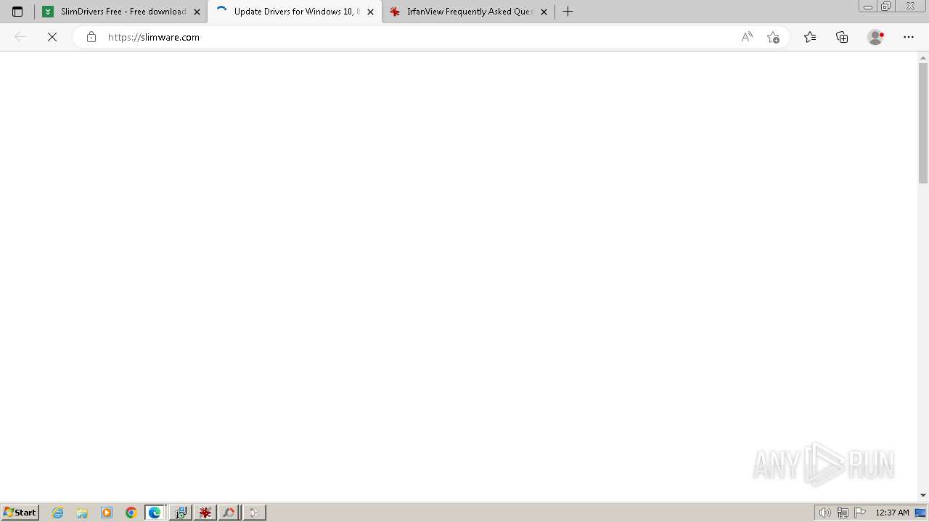Stop loading the page
This screenshot has width=929, height=522.
coord(52,37)
